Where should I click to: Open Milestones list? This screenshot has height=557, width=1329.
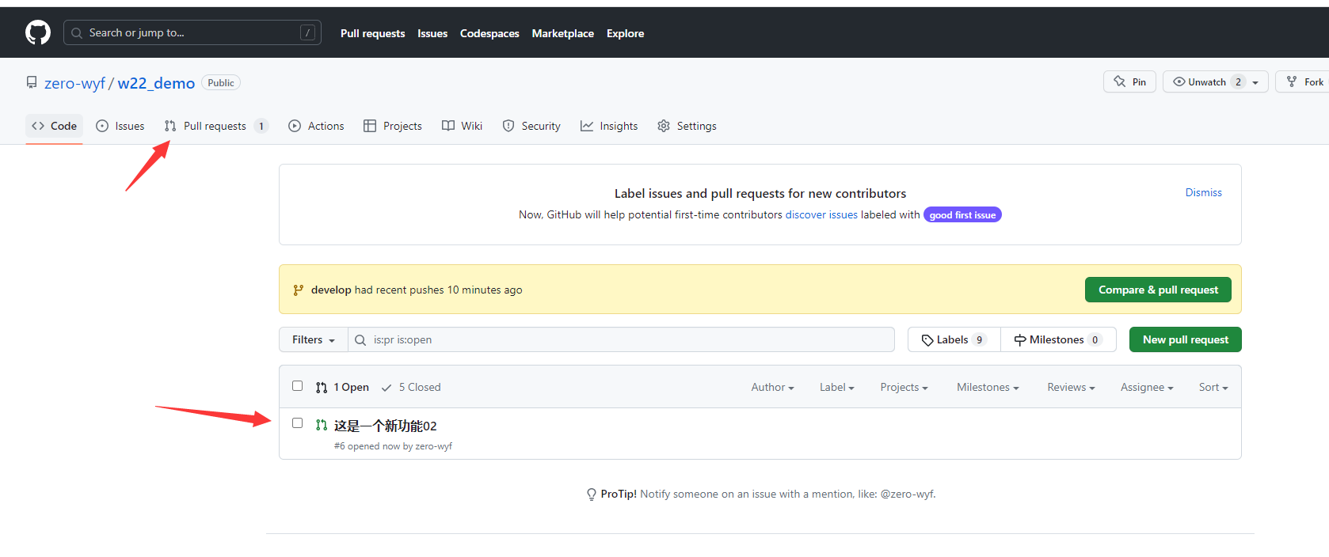(x=1058, y=339)
